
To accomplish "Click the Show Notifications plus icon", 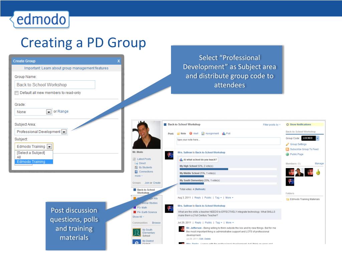I will (288, 125).
